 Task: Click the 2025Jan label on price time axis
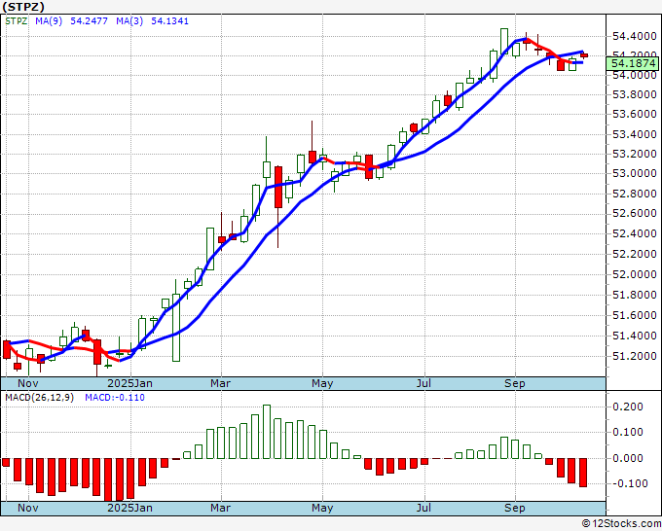pos(130,383)
